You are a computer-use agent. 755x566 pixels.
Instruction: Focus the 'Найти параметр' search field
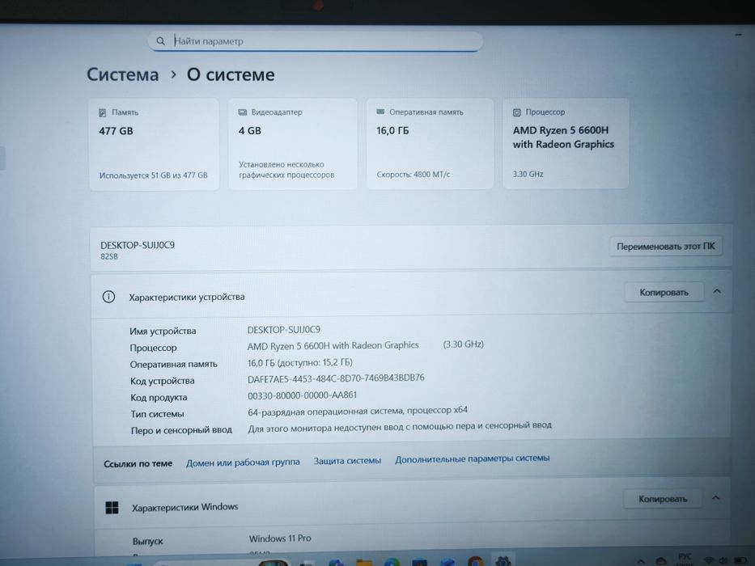316,41
